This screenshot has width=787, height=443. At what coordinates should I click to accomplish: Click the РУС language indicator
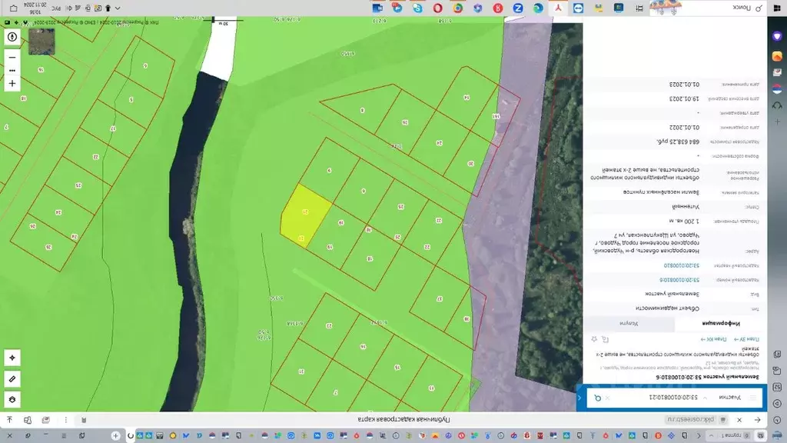coord(57,8)
